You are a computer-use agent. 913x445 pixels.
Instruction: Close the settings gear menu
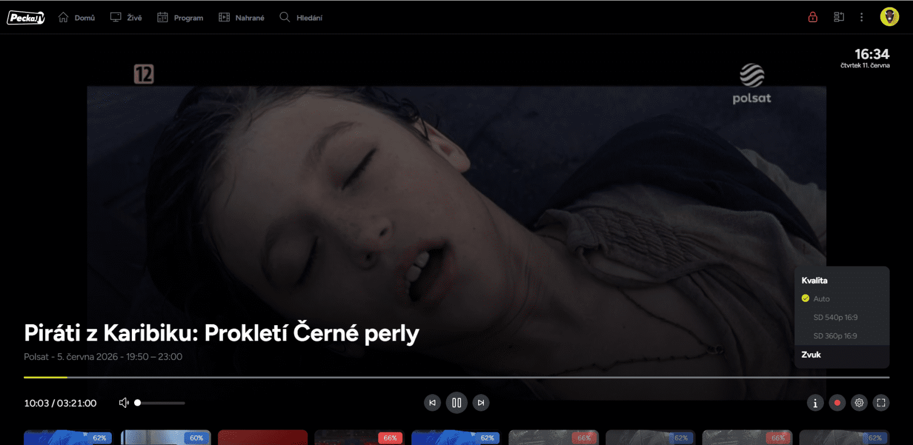click(859, 403)
